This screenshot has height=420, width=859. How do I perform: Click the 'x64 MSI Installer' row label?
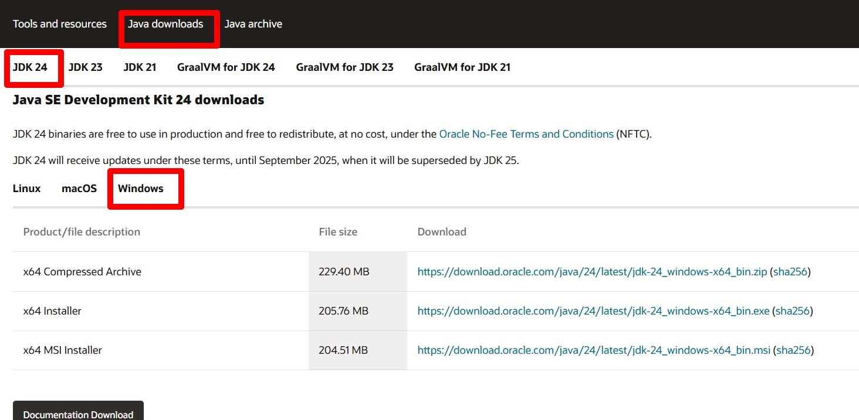(63, 350)
